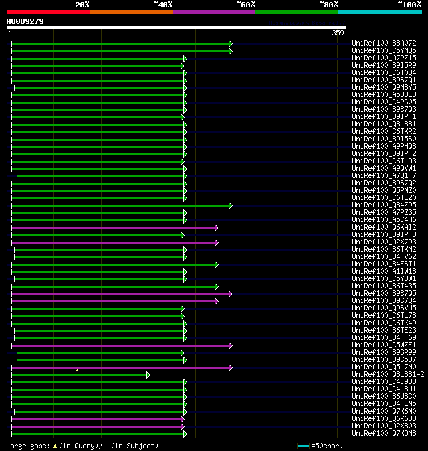The image size is (428, 451).
Task: Click the green arrowhead of the UniRef100_B8A072 alignment
Action: pyautogui.click(x=231, y=43)
